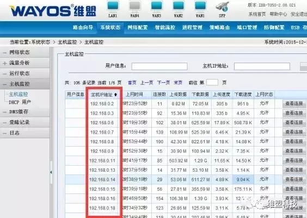Jump to the 末页 last page link
This screenshot has height=218, width=307.
(178, 82)
